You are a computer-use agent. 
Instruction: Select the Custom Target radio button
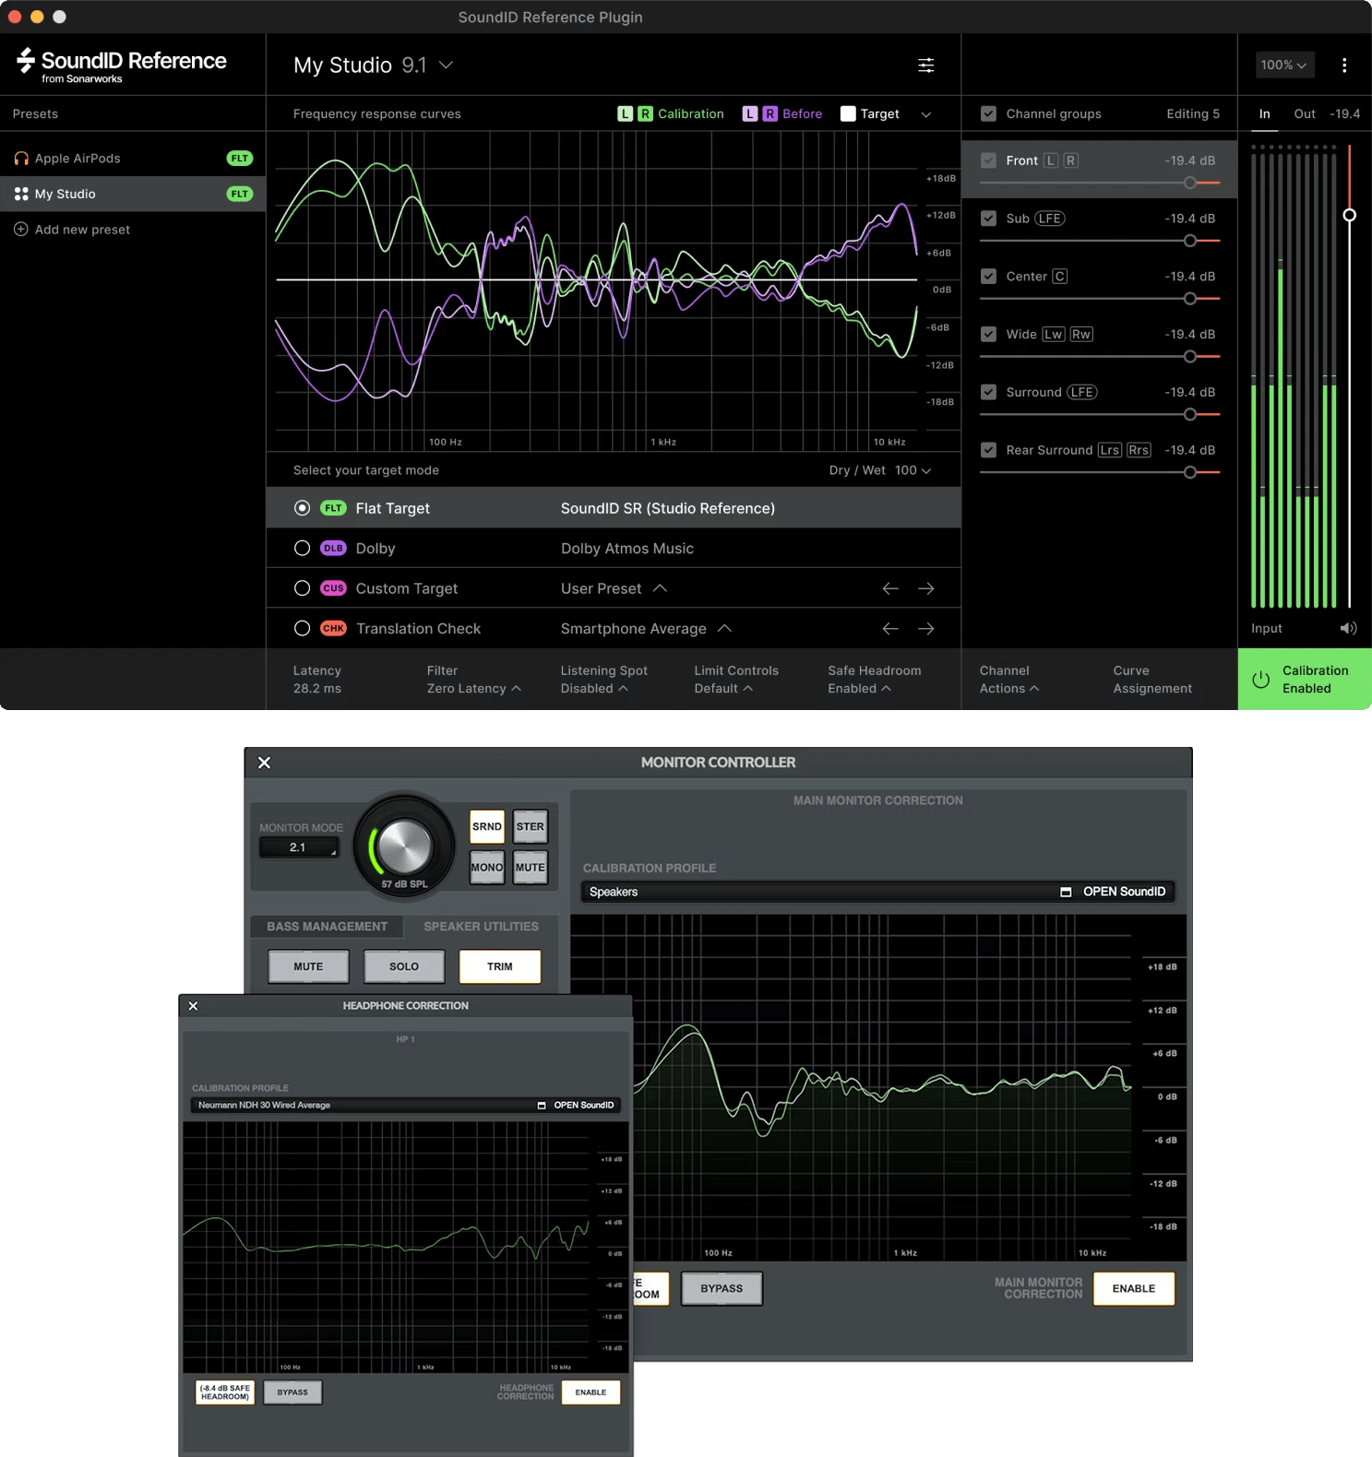(x=302, y=588)
